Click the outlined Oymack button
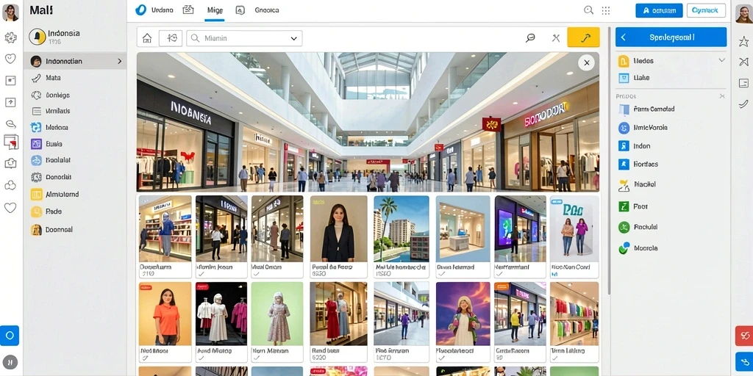753x376 pixels. [705, 10]
